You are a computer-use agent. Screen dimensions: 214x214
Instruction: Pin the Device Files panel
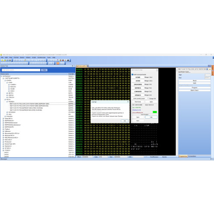(72, 66)
